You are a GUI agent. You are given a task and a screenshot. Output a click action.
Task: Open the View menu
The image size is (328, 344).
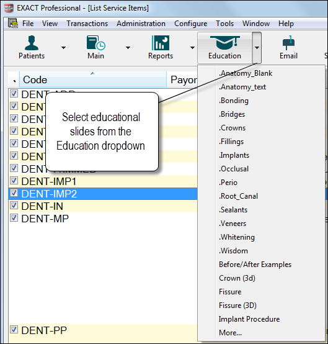point(50,23)
